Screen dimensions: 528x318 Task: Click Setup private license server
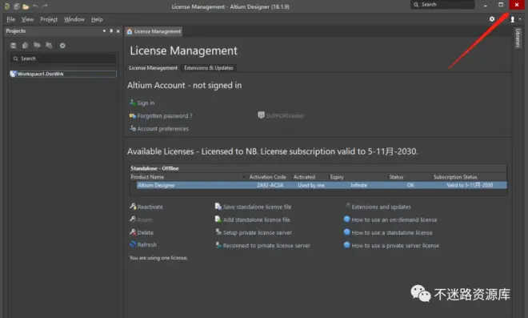pyautogui.click(x=258, y=232)
